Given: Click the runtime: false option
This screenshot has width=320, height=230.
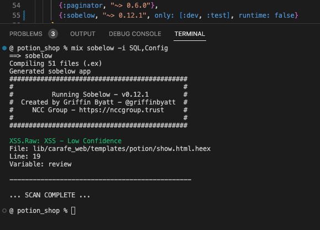Looking at the screenshot, I should (x=266, y=15).
